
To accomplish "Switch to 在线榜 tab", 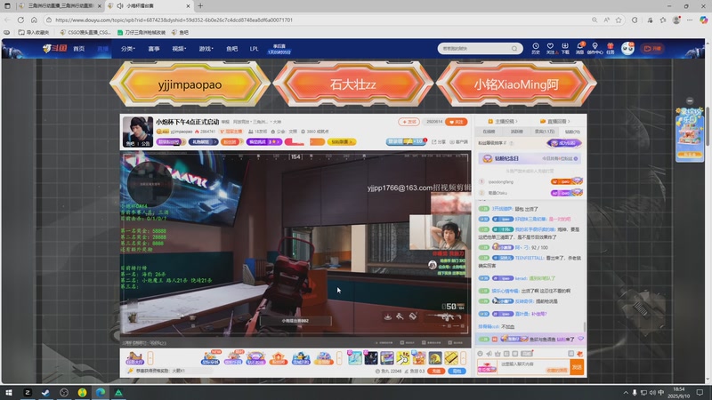I will click(x=489, y=132).
